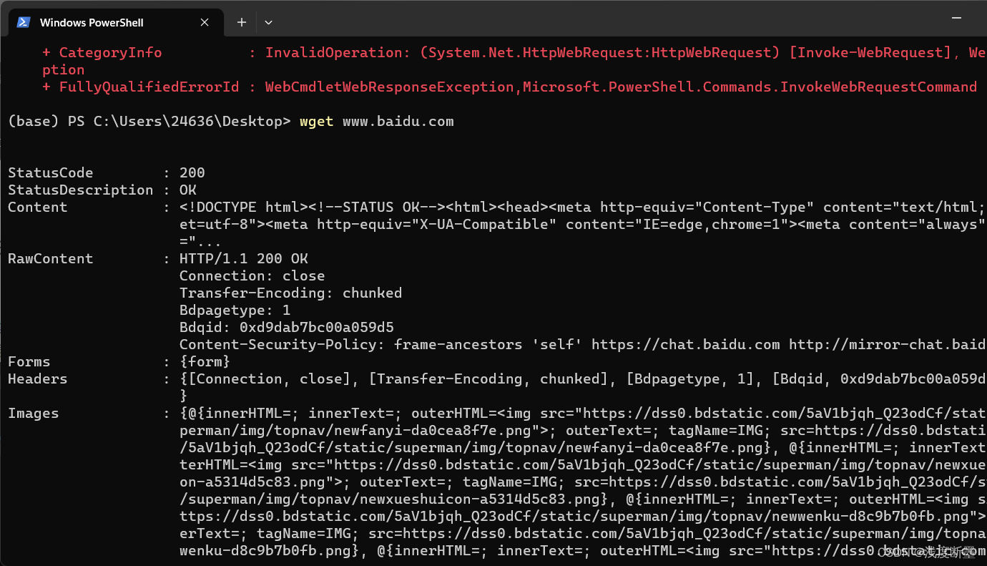The height and width of the screenshot is (566, 987).
Task: Click the PowerShell icon in the tab
Action: pos(24,22)
